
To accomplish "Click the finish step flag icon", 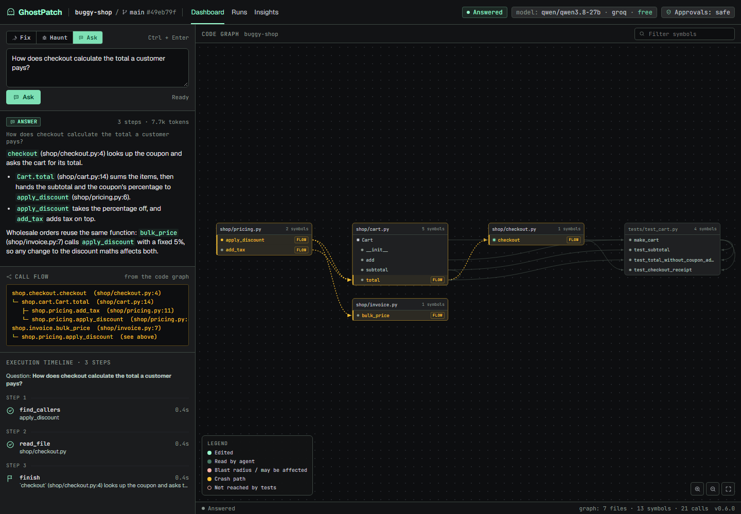I will coord(10,479).
